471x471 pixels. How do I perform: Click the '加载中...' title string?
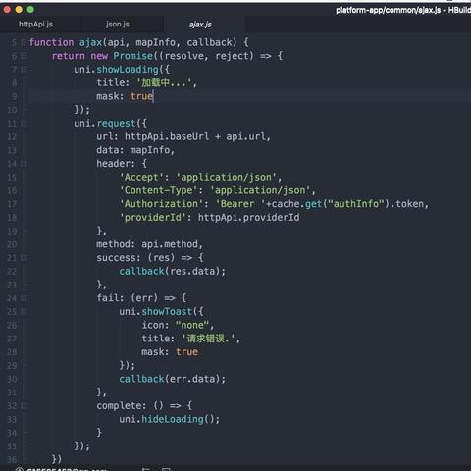164,82
